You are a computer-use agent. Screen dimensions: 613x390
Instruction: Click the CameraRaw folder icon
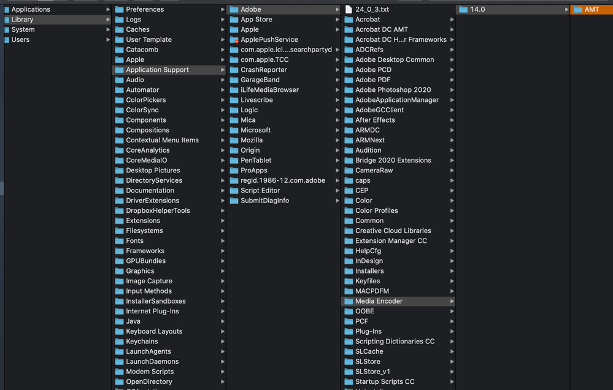tap(349, 170)
